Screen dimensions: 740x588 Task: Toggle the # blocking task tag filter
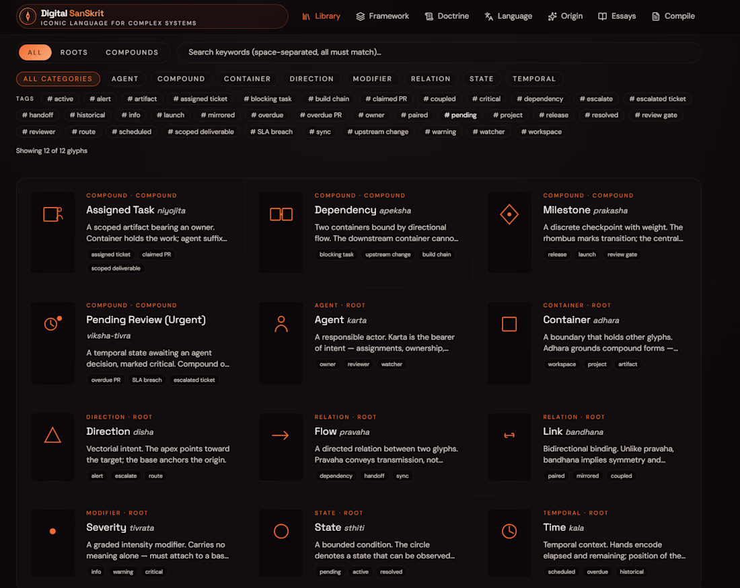[268, 99]
